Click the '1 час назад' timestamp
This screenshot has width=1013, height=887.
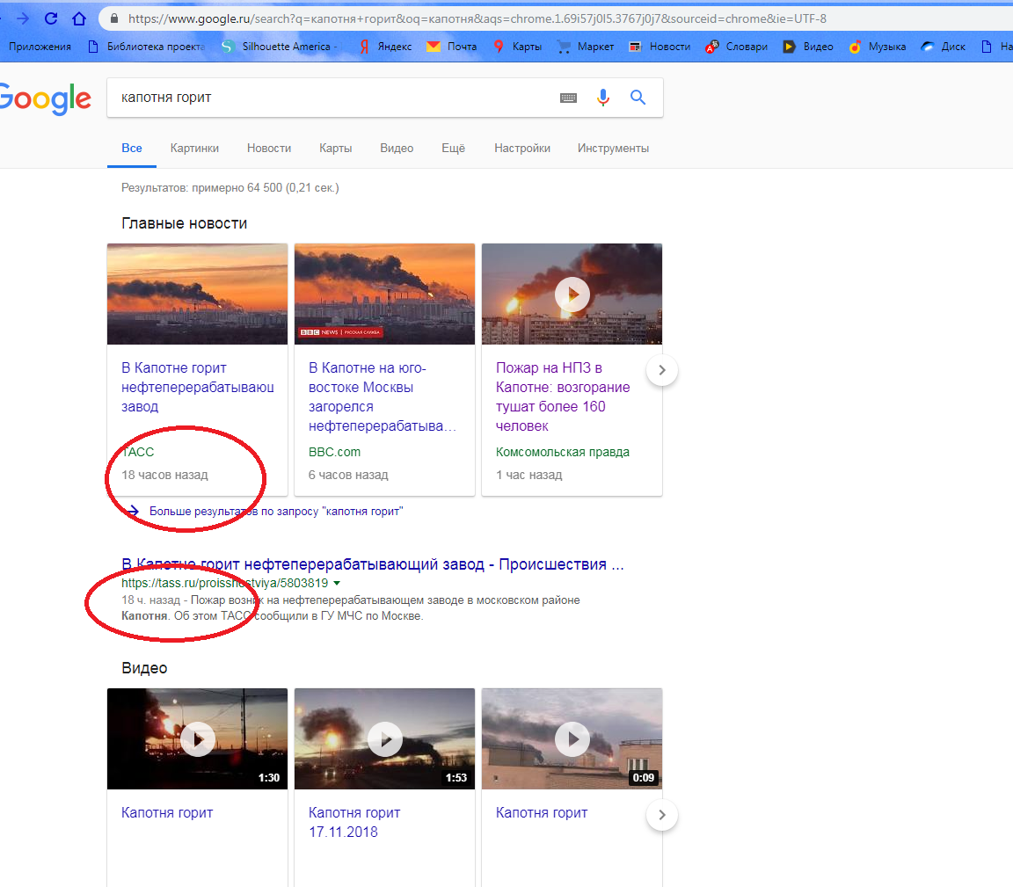[x=529, y=475]
